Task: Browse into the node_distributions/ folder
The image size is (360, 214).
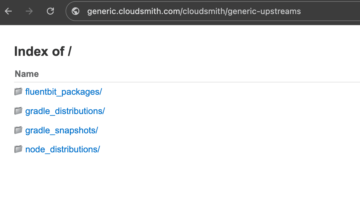Action: tap(63, 149)
